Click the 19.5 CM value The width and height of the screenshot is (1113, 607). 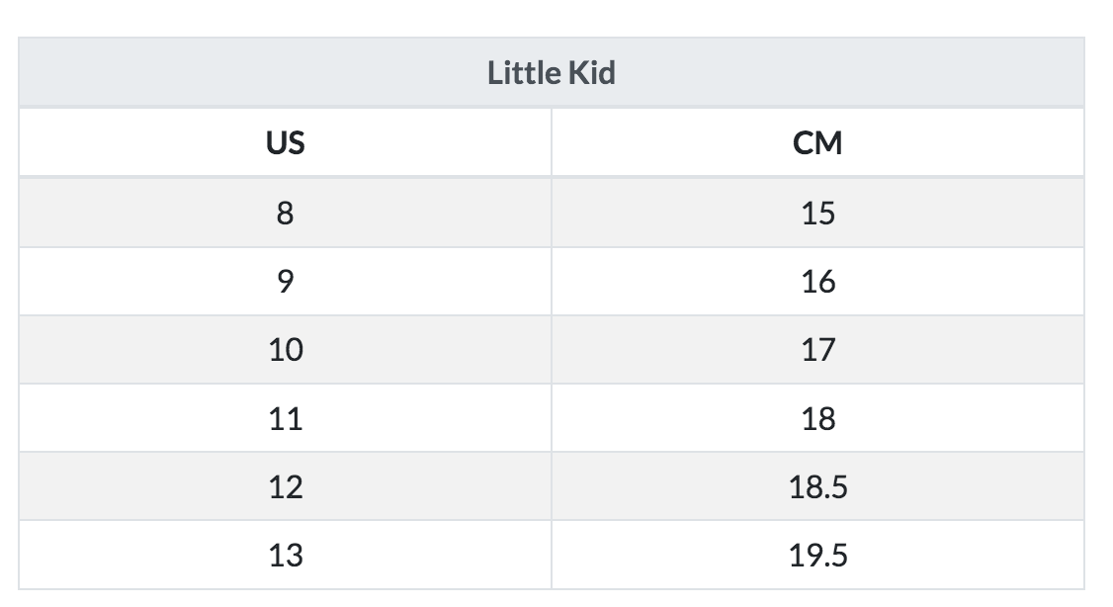[817, 556]
